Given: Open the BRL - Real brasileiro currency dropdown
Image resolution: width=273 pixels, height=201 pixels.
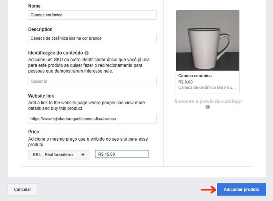Looking at the screenshot, I should pyautogui.click(x=59, y=155).
